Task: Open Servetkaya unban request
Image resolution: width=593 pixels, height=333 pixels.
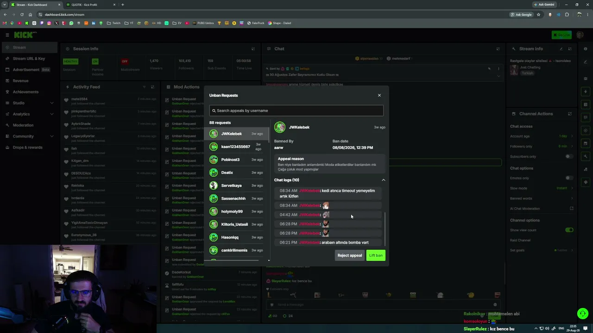Action: [236, 185]
